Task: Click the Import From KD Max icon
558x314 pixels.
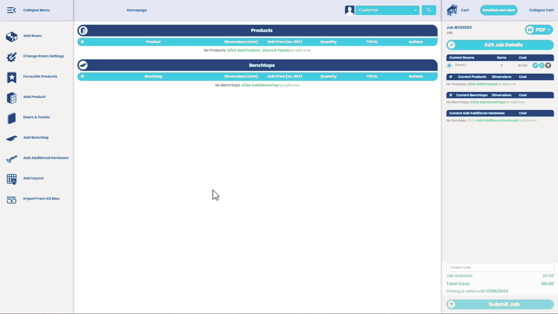Action: pos(12,199)
